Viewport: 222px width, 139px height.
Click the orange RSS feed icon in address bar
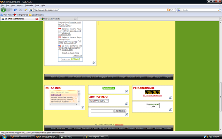coord(168,10)
